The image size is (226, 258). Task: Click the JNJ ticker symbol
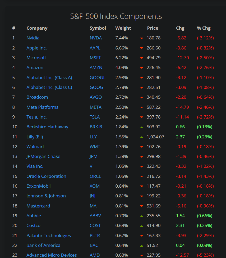(x=92, y=196)
